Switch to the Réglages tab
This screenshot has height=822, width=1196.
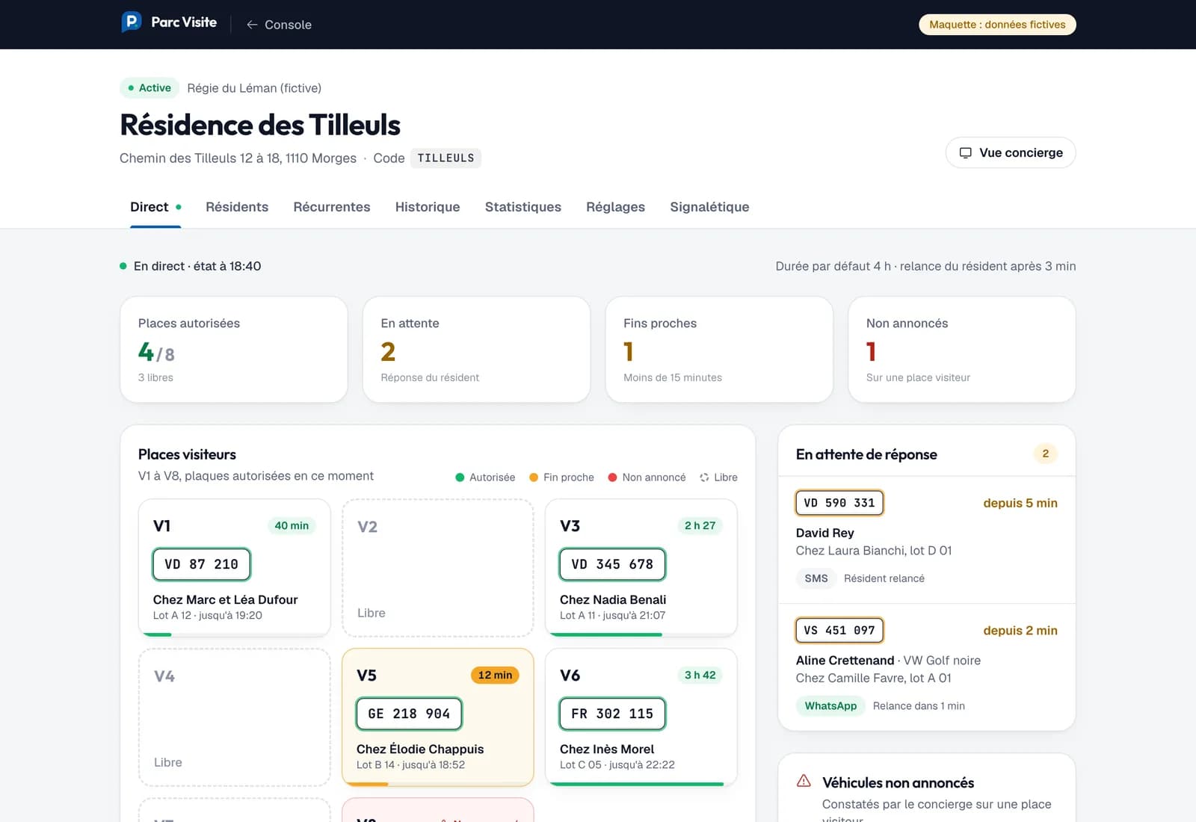(615, 207)
